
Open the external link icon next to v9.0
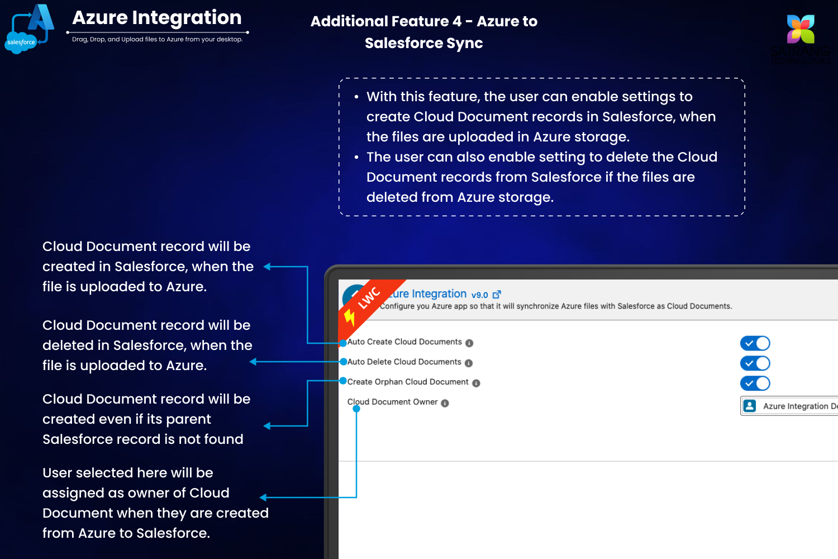tap(497, 294)
